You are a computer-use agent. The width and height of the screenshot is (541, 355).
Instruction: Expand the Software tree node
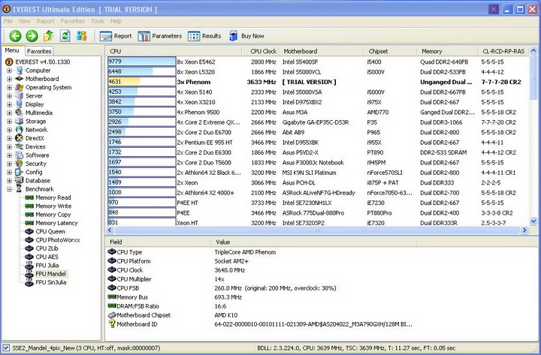click(9, 155)
